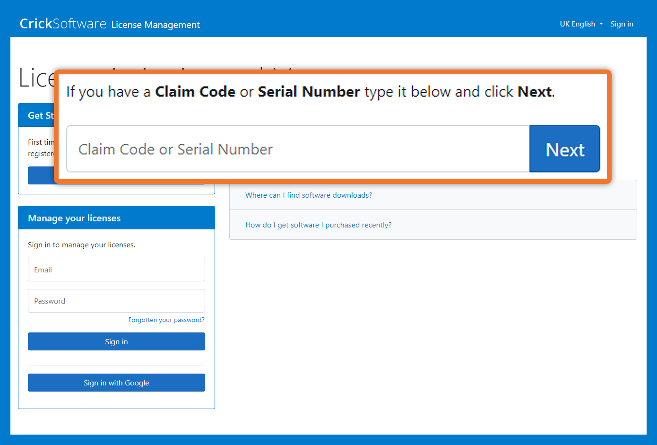Click the partially hidden page heading

(36, 78)
